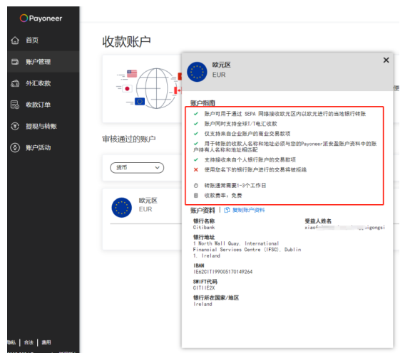This screenshot has width=420, height=360.
Task: Click the 银行所在国家/地区 value Ireland
Action: 203,304
